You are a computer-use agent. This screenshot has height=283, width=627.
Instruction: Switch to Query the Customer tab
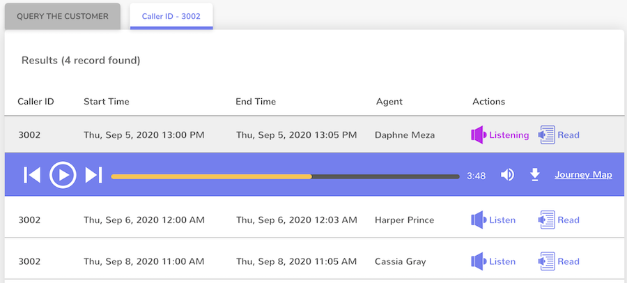[x=63, y=16]
